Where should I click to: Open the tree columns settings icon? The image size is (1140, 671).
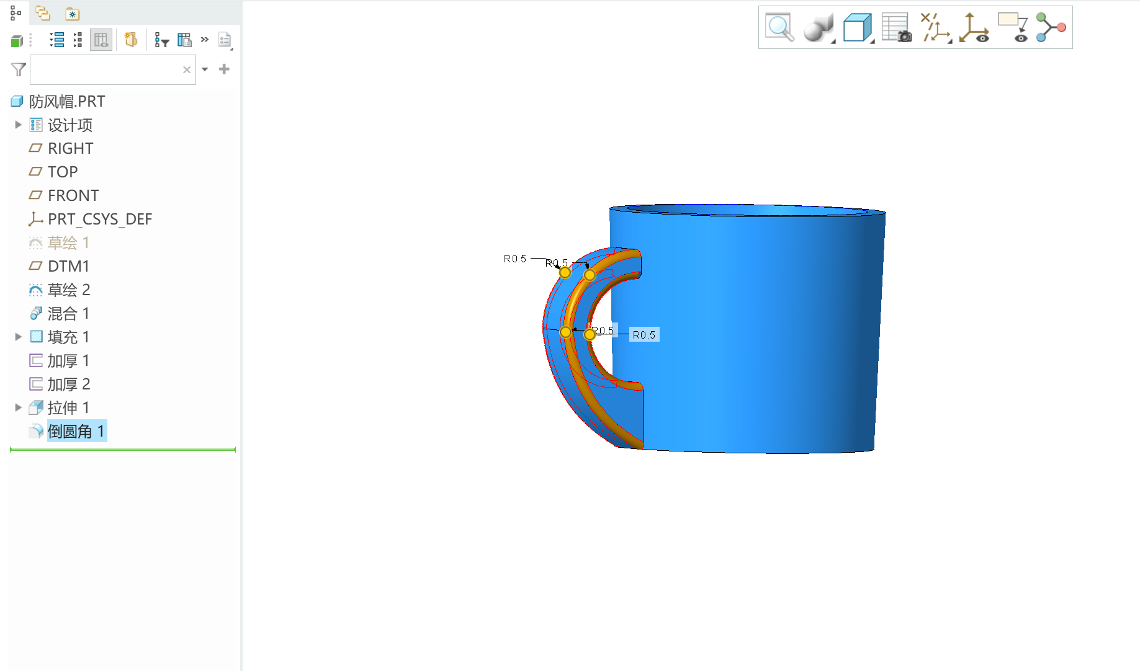(x=184, y=40)
